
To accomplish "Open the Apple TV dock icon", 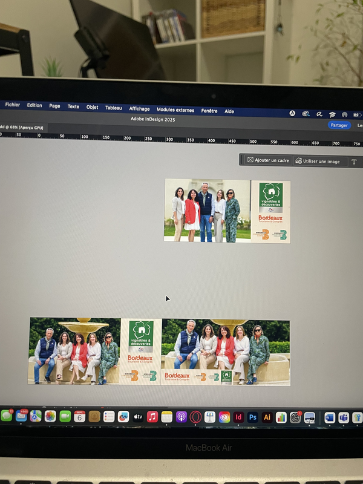I will click(x=138, y=416).
